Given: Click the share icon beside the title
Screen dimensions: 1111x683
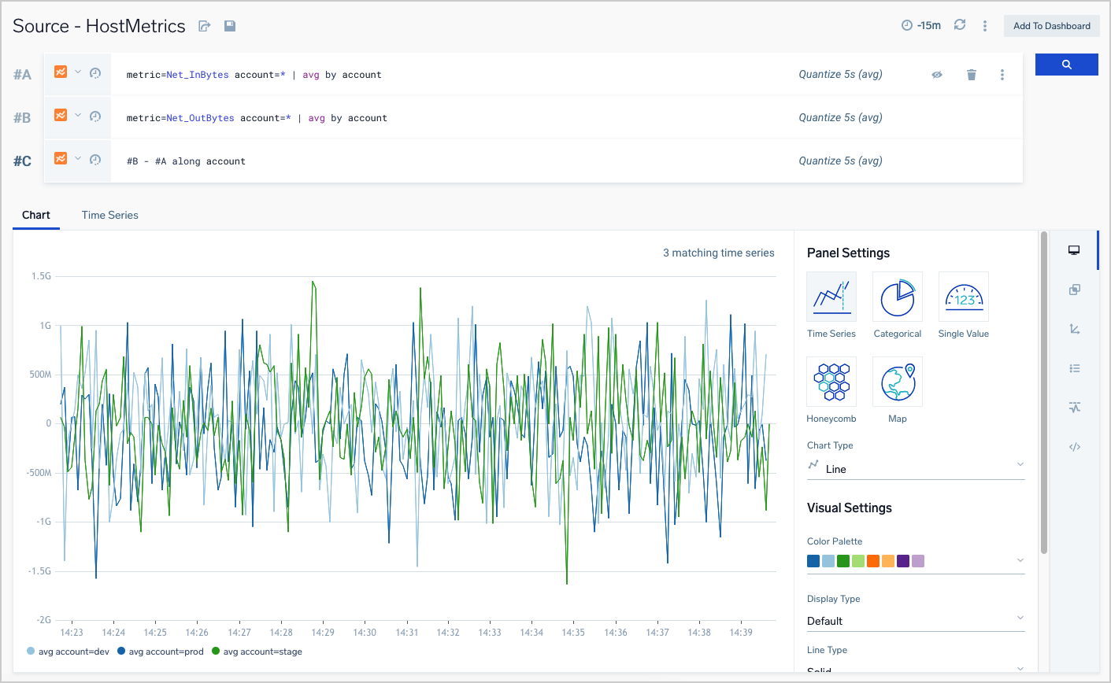Looking at the screenshot, I should click(205, 26).
